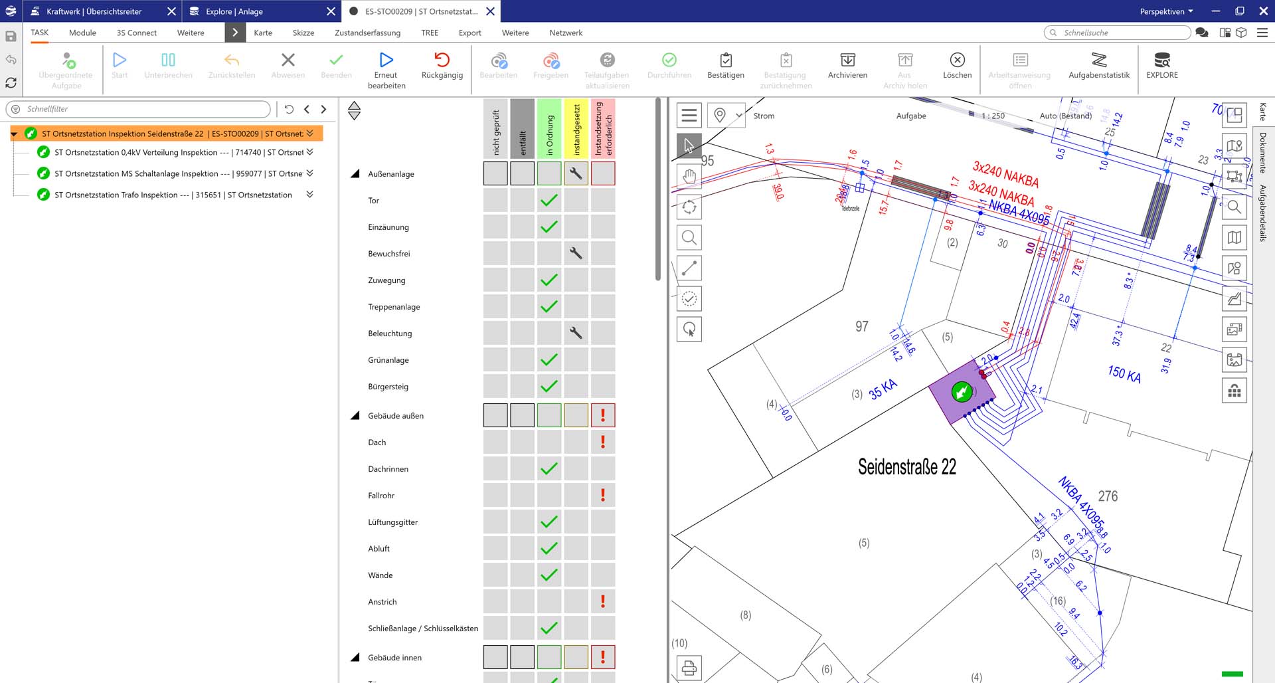The width and height of the screenshot is (1275, 683).
Task: Select the Löschen delete icon
Action: 957,60
